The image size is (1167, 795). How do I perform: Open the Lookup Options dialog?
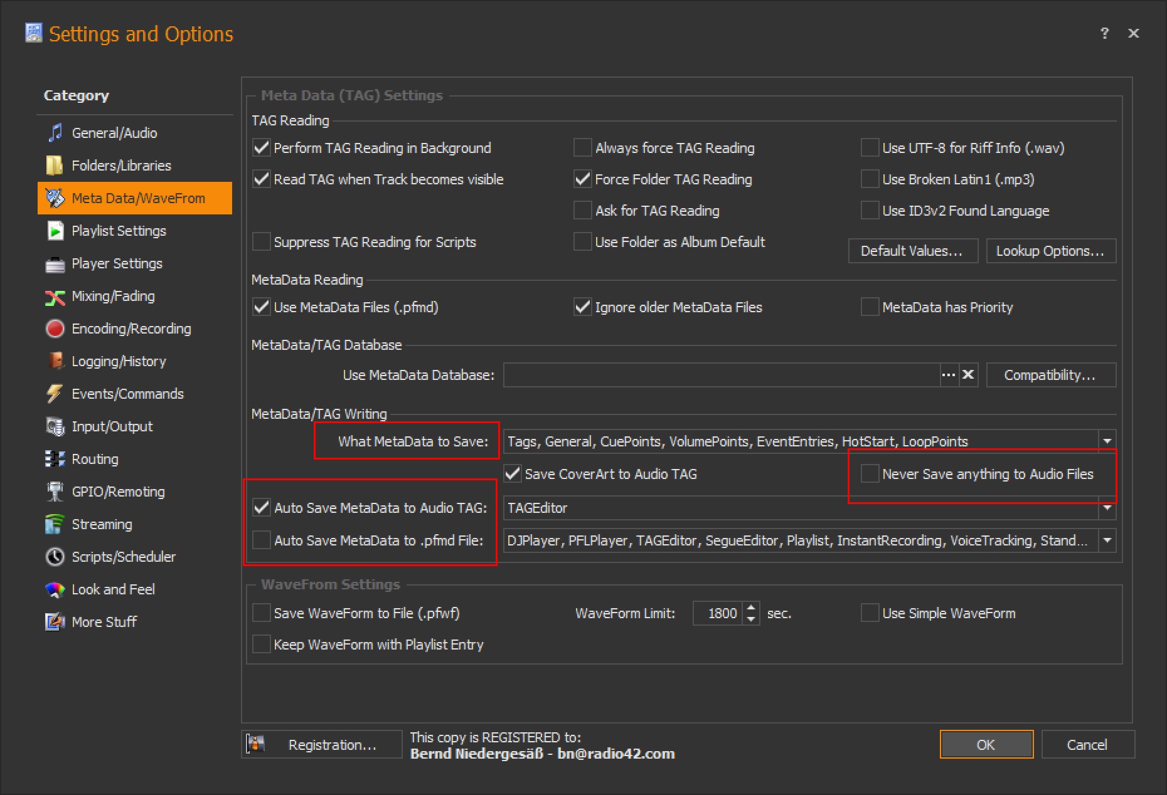click(x=1050, y=251)
